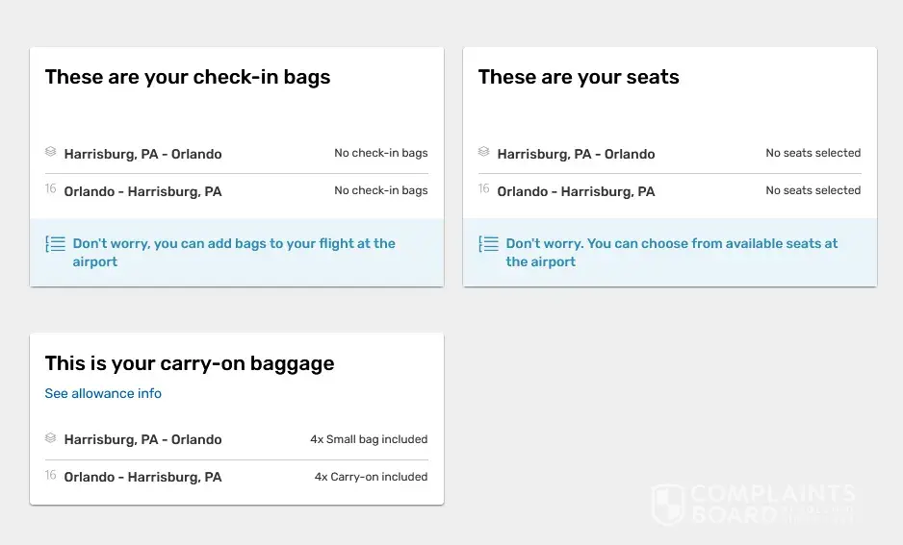The height and width of the screenshot is (545, 903).
Task: Click the 16 icon in carry-on baggage card
Action: point(51,475)
